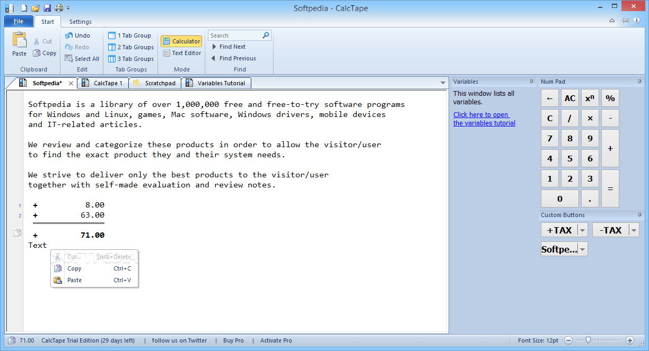This screenshot has height=351, width=649.
Task: Select Copy from the context menu
Action: pos(74,268)
